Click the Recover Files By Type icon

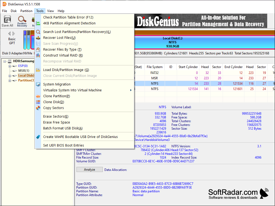[38, 50]
